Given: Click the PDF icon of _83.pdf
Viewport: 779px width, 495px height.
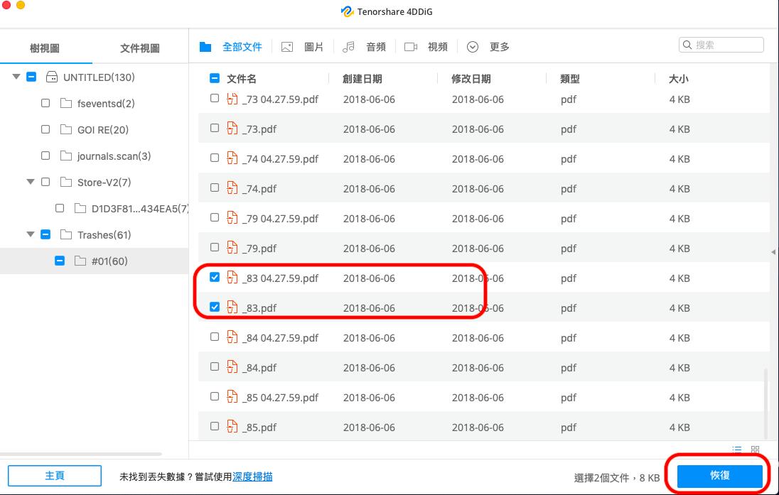Looking at the screenshot, I should click(232, 308).
